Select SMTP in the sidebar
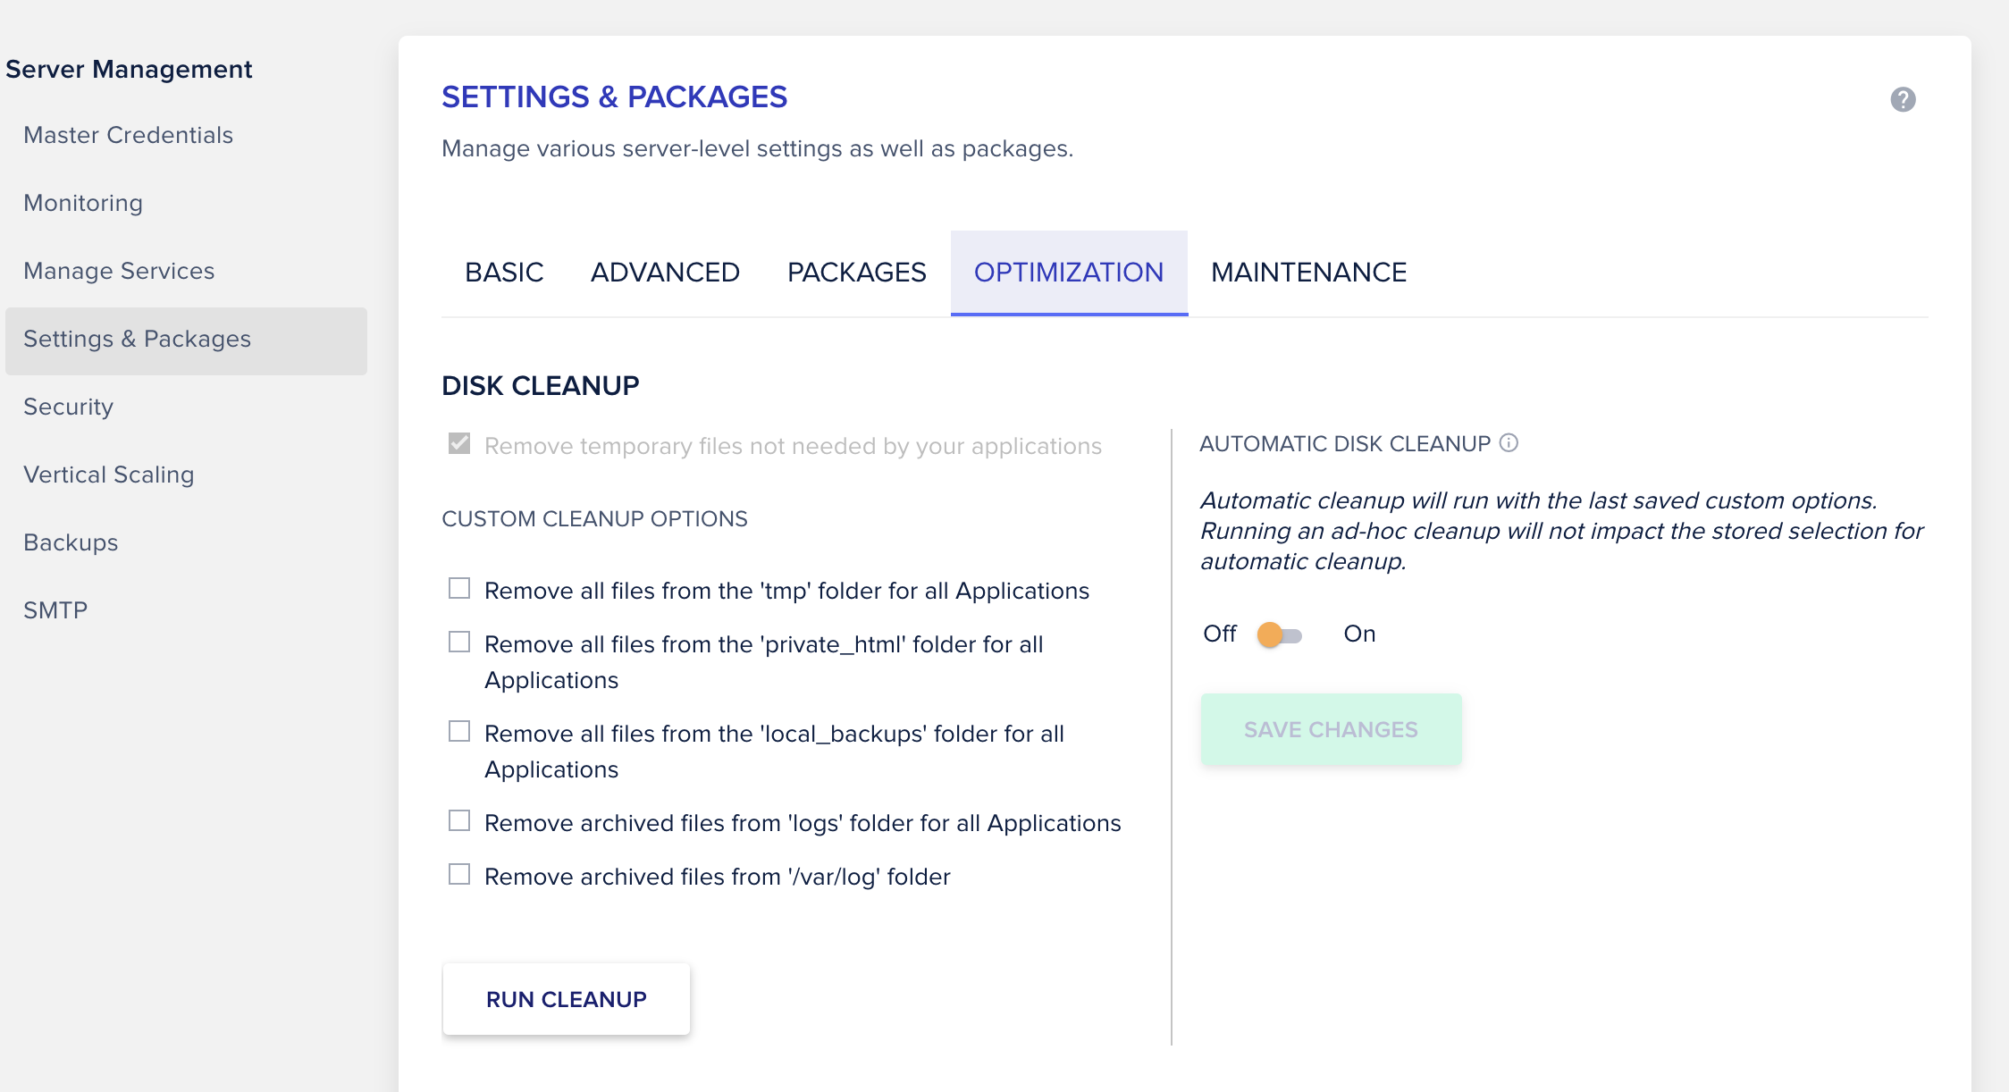Image resolution: width=2009 pixels, height=1092 pixels. pos(55,610)
